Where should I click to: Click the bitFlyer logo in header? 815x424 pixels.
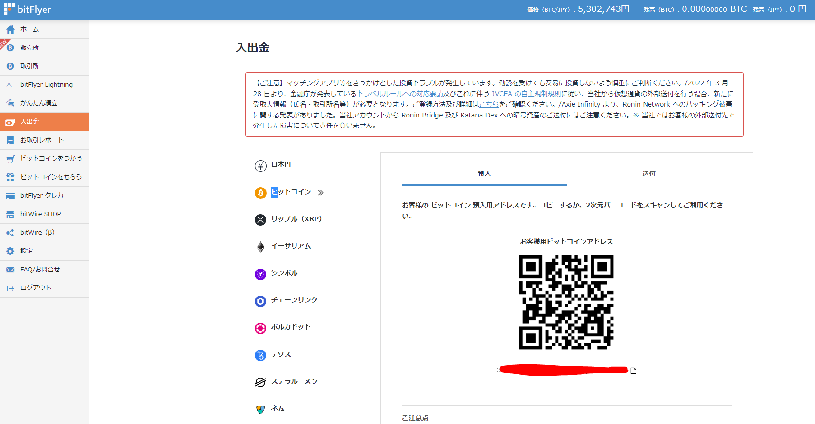[27, 9]
